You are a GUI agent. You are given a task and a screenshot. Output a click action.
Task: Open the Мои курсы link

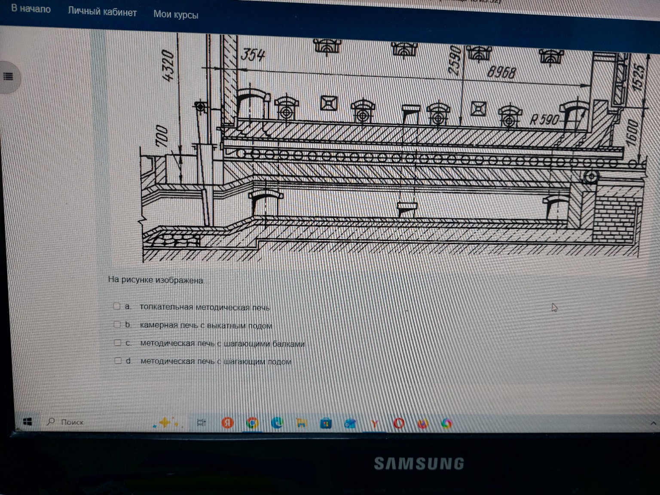pyautogui.click(x=176, y=15)
